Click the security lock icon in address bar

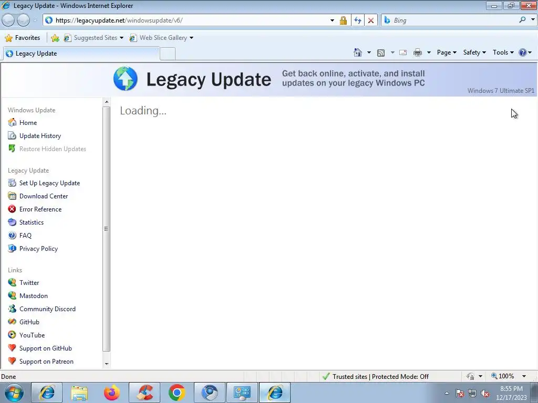(343, 20)
